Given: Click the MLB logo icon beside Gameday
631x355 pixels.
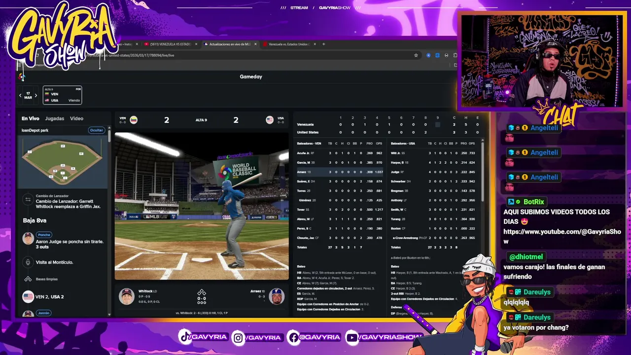Looking at the screenshot, I should pyautogui.click(x=21, y=76).
